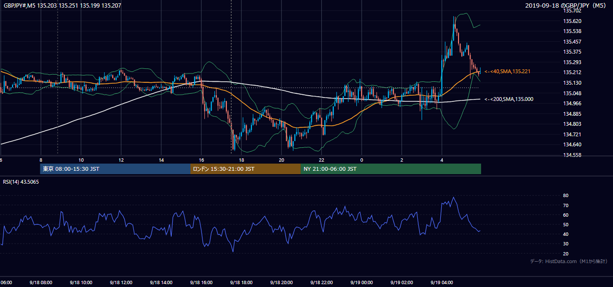Click the 200 SMA label 135.000
Image resolution: width=613 pixels, height=287 pixels.
[x=509, y=99]
